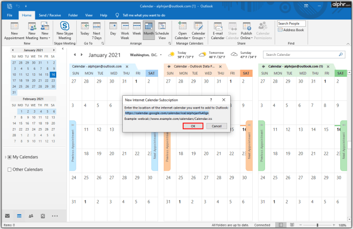Click the zoom out minus button
The height and width of the screenshot is (229, 353).
click(300, 225)
